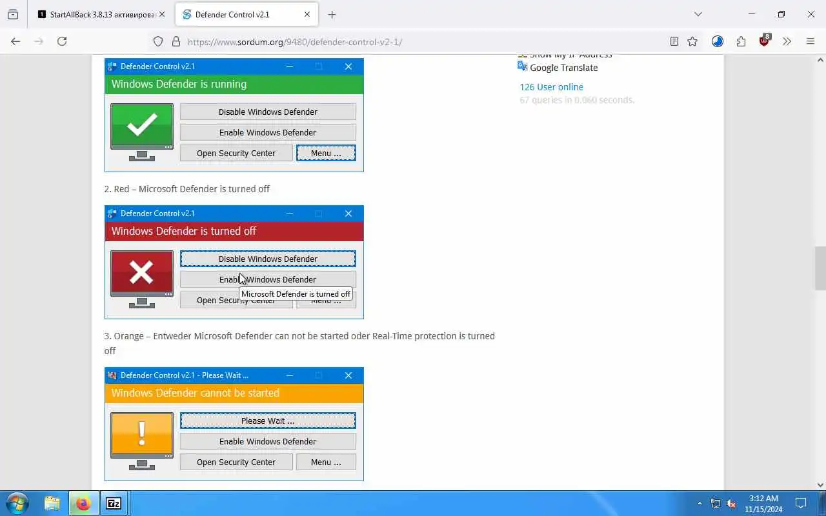The image size is (826, 516).
Task: Select the Defender Control v2.1 tab
Action: pos(247,14)
